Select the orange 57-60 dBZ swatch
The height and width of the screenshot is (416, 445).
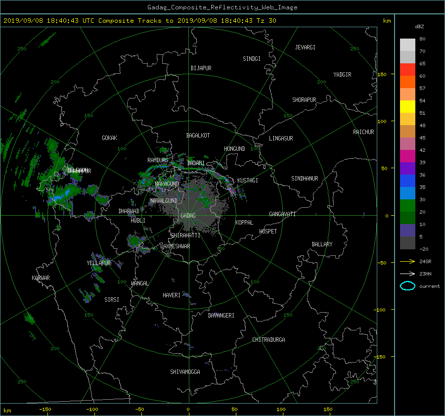click(x=407, y=82)
